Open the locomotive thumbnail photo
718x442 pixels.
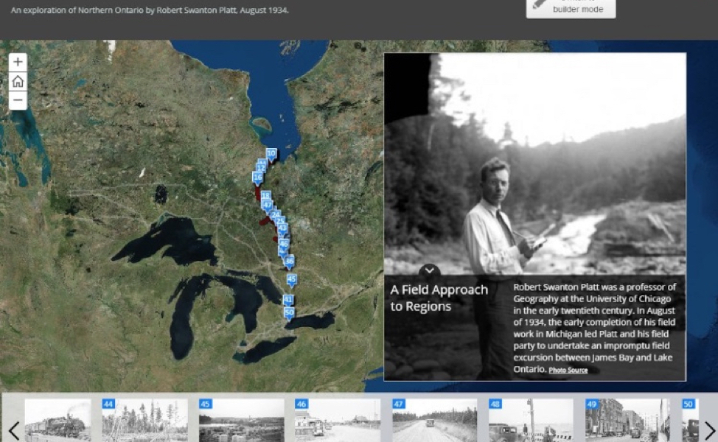click(57, 421)
